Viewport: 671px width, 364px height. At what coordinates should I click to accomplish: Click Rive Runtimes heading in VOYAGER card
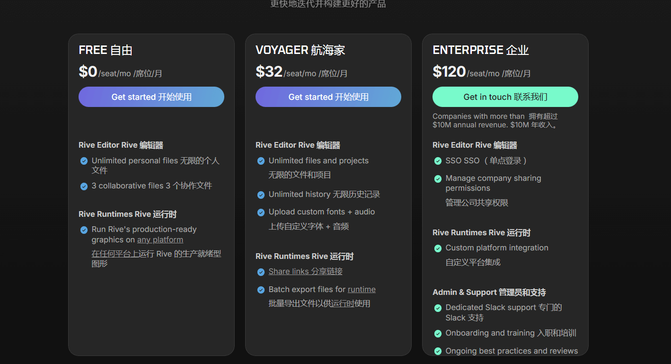pos(304,257)
